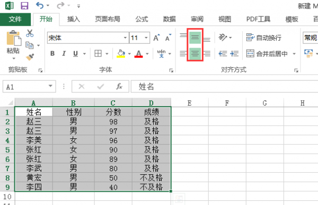Switch to the 审阅 tab
The width and height of the screenshot is (318, 205).
coord(197,19)
